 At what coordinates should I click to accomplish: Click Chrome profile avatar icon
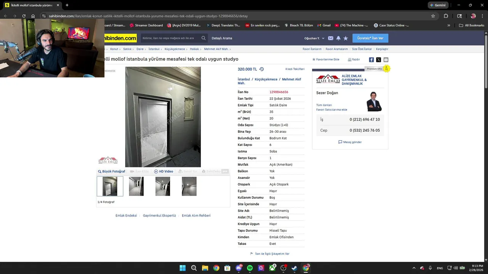coord(473,16)
